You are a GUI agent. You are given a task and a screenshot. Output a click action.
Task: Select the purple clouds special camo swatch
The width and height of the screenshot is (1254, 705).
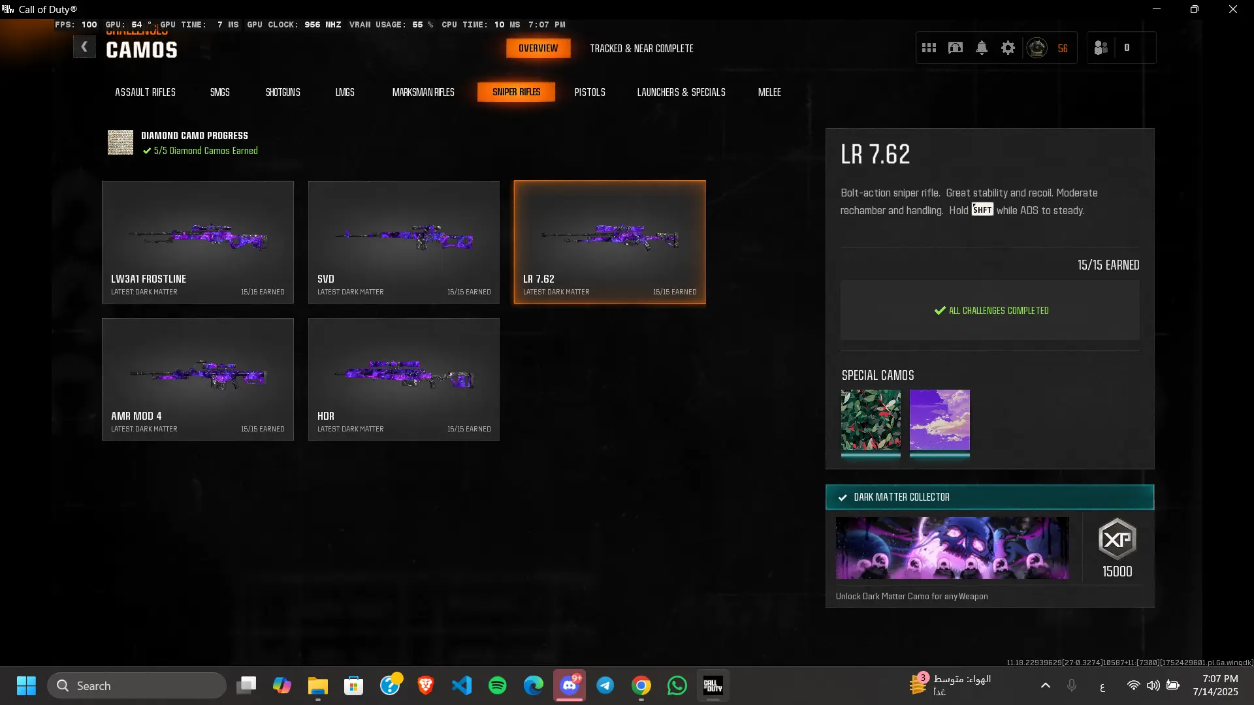point(939,420)
